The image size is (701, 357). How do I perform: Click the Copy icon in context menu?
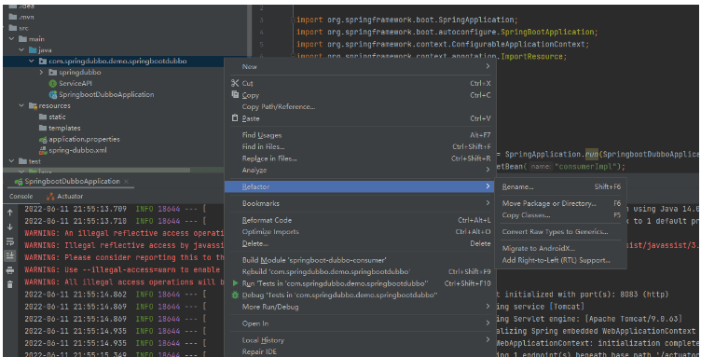[x=235, y=95]
